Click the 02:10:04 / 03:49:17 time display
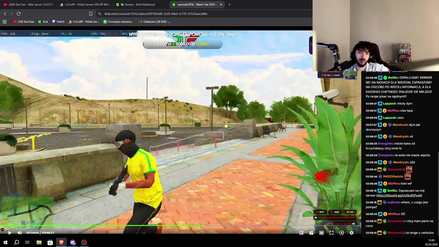The width and height of the screenshot is (439, 247). click(40, 233)
